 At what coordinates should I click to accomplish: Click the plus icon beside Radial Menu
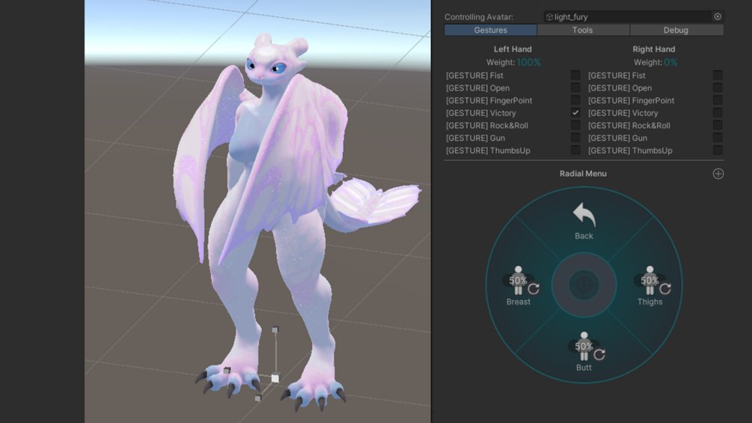coord(718,174)
